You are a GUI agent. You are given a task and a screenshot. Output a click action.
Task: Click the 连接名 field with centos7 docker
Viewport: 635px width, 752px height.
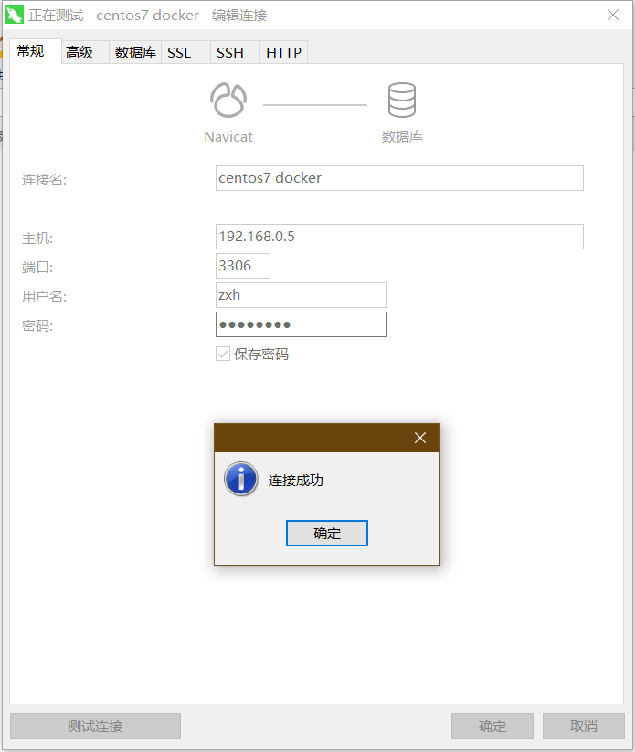[399, 178]
